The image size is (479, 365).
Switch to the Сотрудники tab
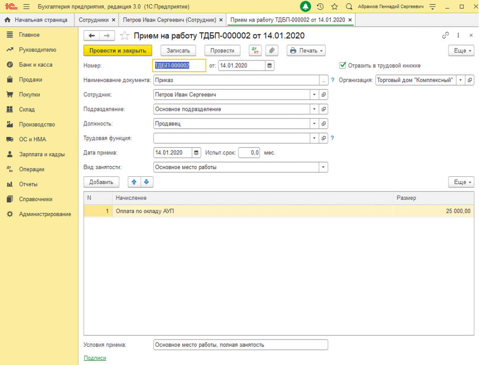94,20
